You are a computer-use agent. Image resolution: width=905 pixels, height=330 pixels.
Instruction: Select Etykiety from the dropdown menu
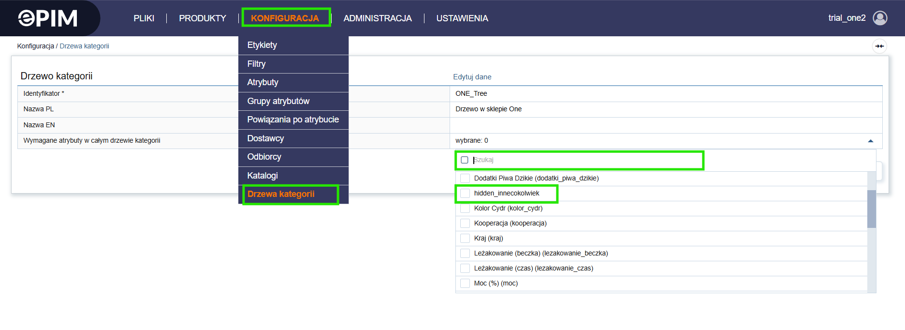tap(293, 45)
